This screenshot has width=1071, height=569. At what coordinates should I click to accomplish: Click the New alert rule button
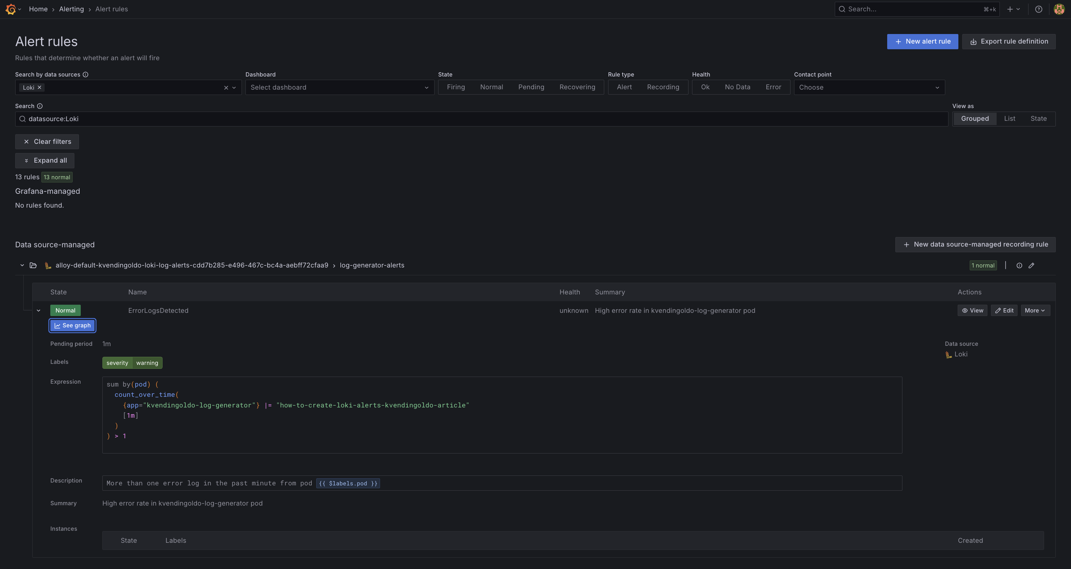pyautogui.click(x=922, y=41)
